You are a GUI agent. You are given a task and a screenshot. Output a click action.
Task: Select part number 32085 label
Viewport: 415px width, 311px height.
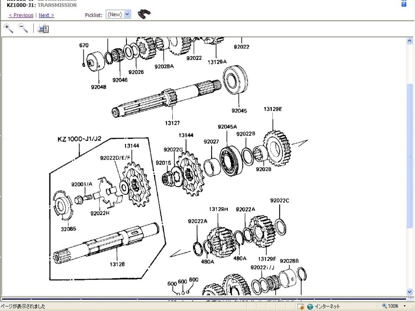(x=68, y=229)
